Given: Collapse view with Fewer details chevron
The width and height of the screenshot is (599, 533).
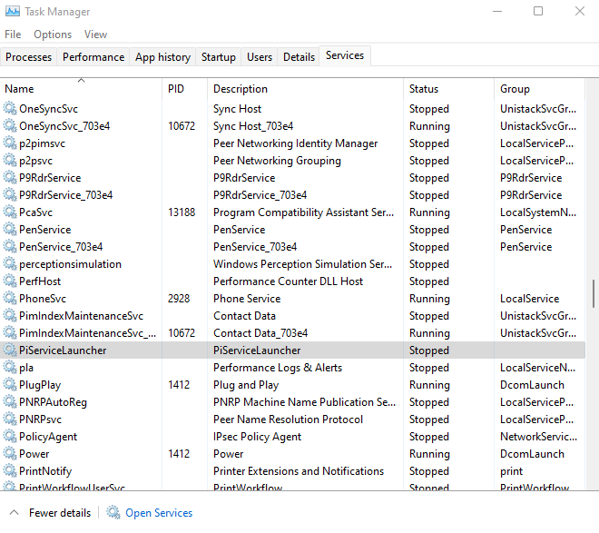Looking at the screenshot, I should (x=15, y=512).
